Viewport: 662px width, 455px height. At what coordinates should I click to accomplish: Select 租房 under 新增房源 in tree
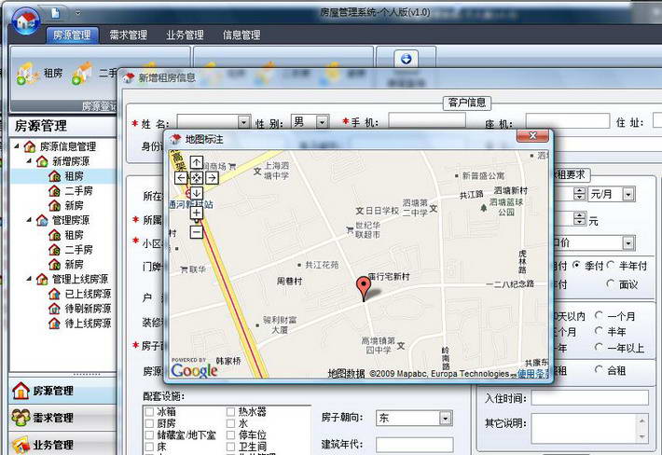click(74, 176)
